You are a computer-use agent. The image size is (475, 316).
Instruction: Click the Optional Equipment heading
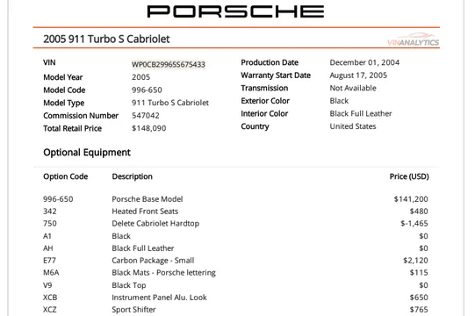click(x=87, y=152)
